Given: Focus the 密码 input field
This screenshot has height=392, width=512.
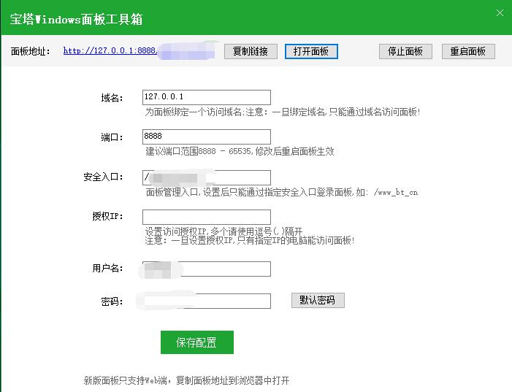Looking at the screenshot, I should tap(207, 301).
